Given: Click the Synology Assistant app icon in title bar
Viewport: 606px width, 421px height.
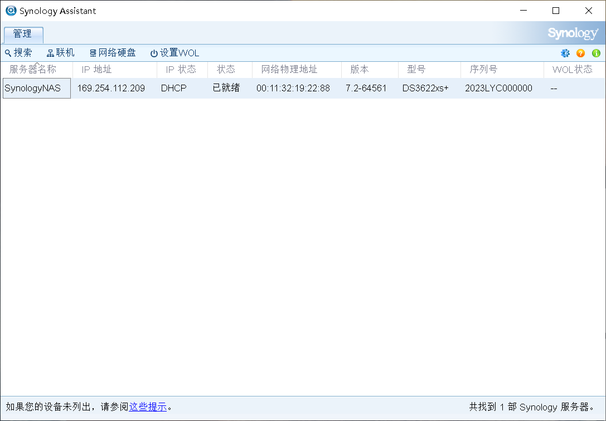Looking at the screenshot, I should point(11,11).
